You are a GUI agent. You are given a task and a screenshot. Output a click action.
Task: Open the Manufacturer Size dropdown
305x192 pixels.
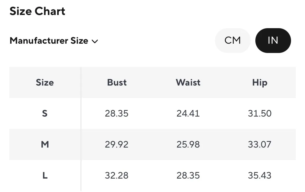(54, 41)
